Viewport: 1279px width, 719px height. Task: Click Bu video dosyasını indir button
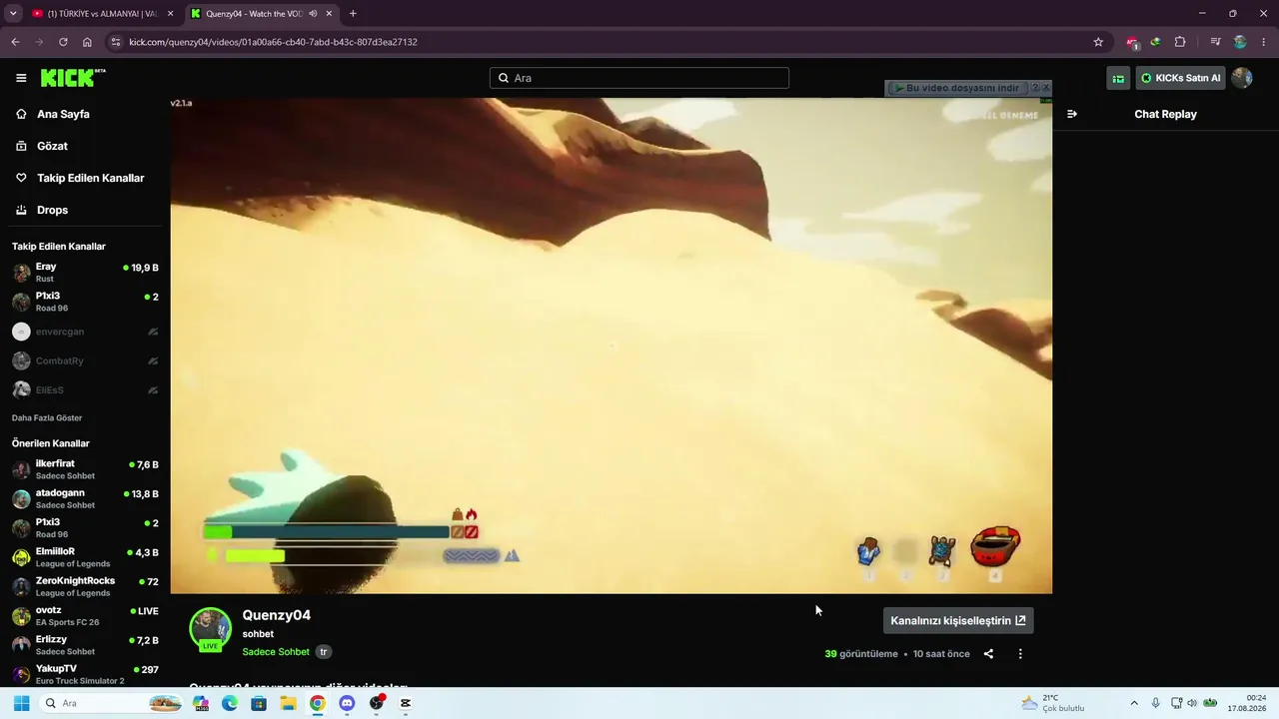click(x=956, y=88)
